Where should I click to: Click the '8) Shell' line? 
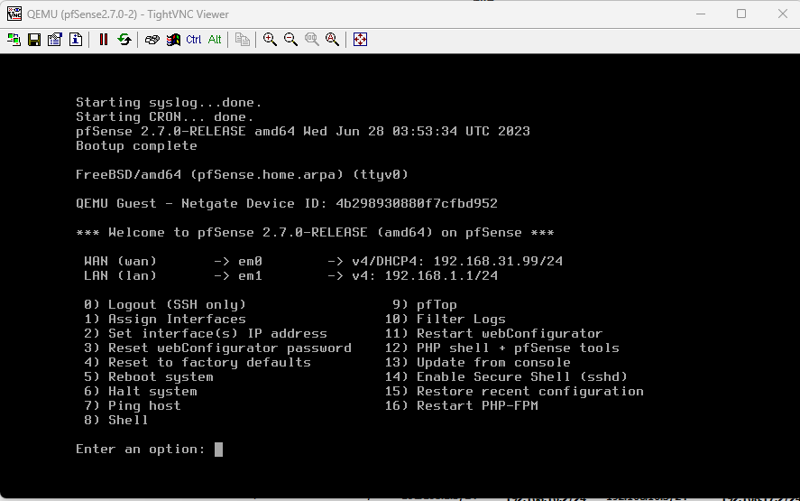[115, 421]
